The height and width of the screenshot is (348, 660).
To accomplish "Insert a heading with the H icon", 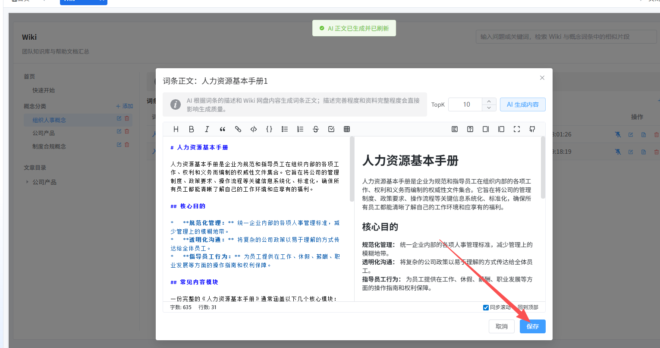I will point(176,129).
